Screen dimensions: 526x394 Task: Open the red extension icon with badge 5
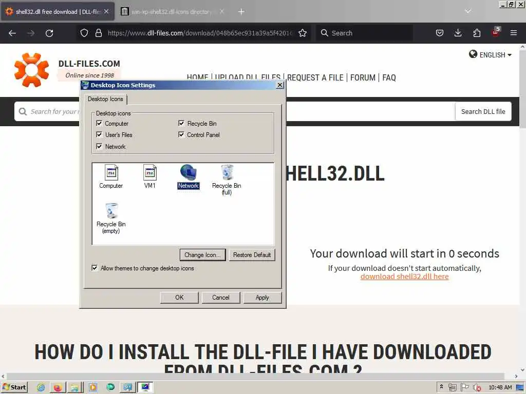496,32
